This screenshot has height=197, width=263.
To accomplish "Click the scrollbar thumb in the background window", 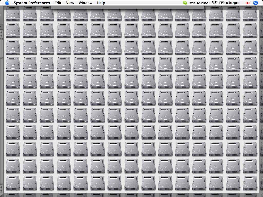I will [x=1, y=48].
